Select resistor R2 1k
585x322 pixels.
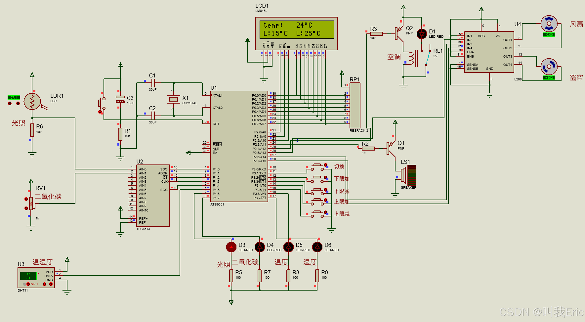(368, 149)
